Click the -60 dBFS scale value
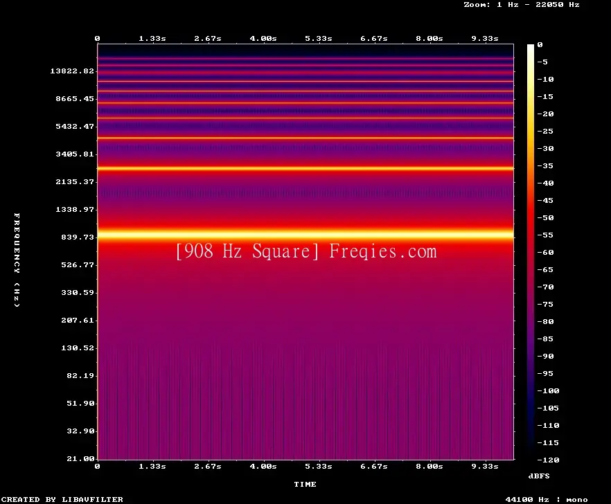The width and height of the screenshot is (611, 504). pos(545,253)
